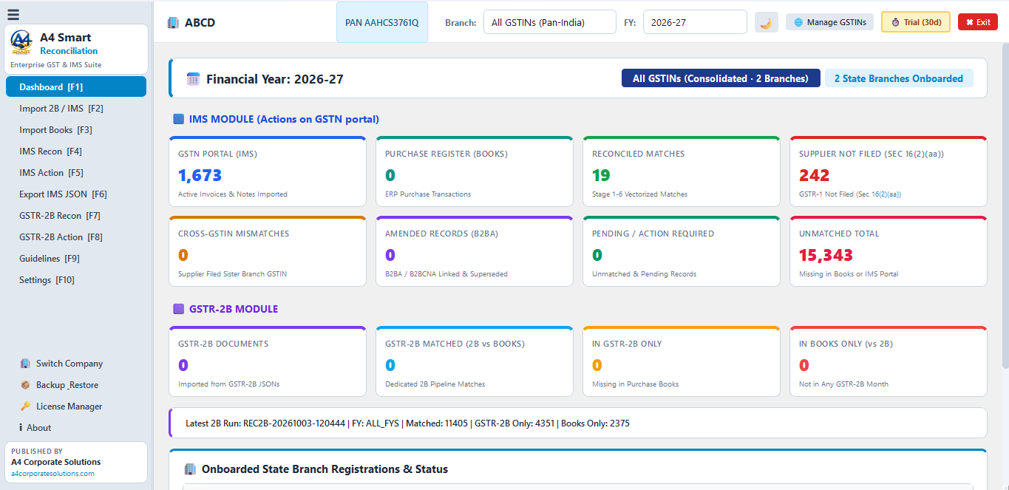Open Backup Restore via its box icon
Screen dimensions: 1009x490
[25, 385]
